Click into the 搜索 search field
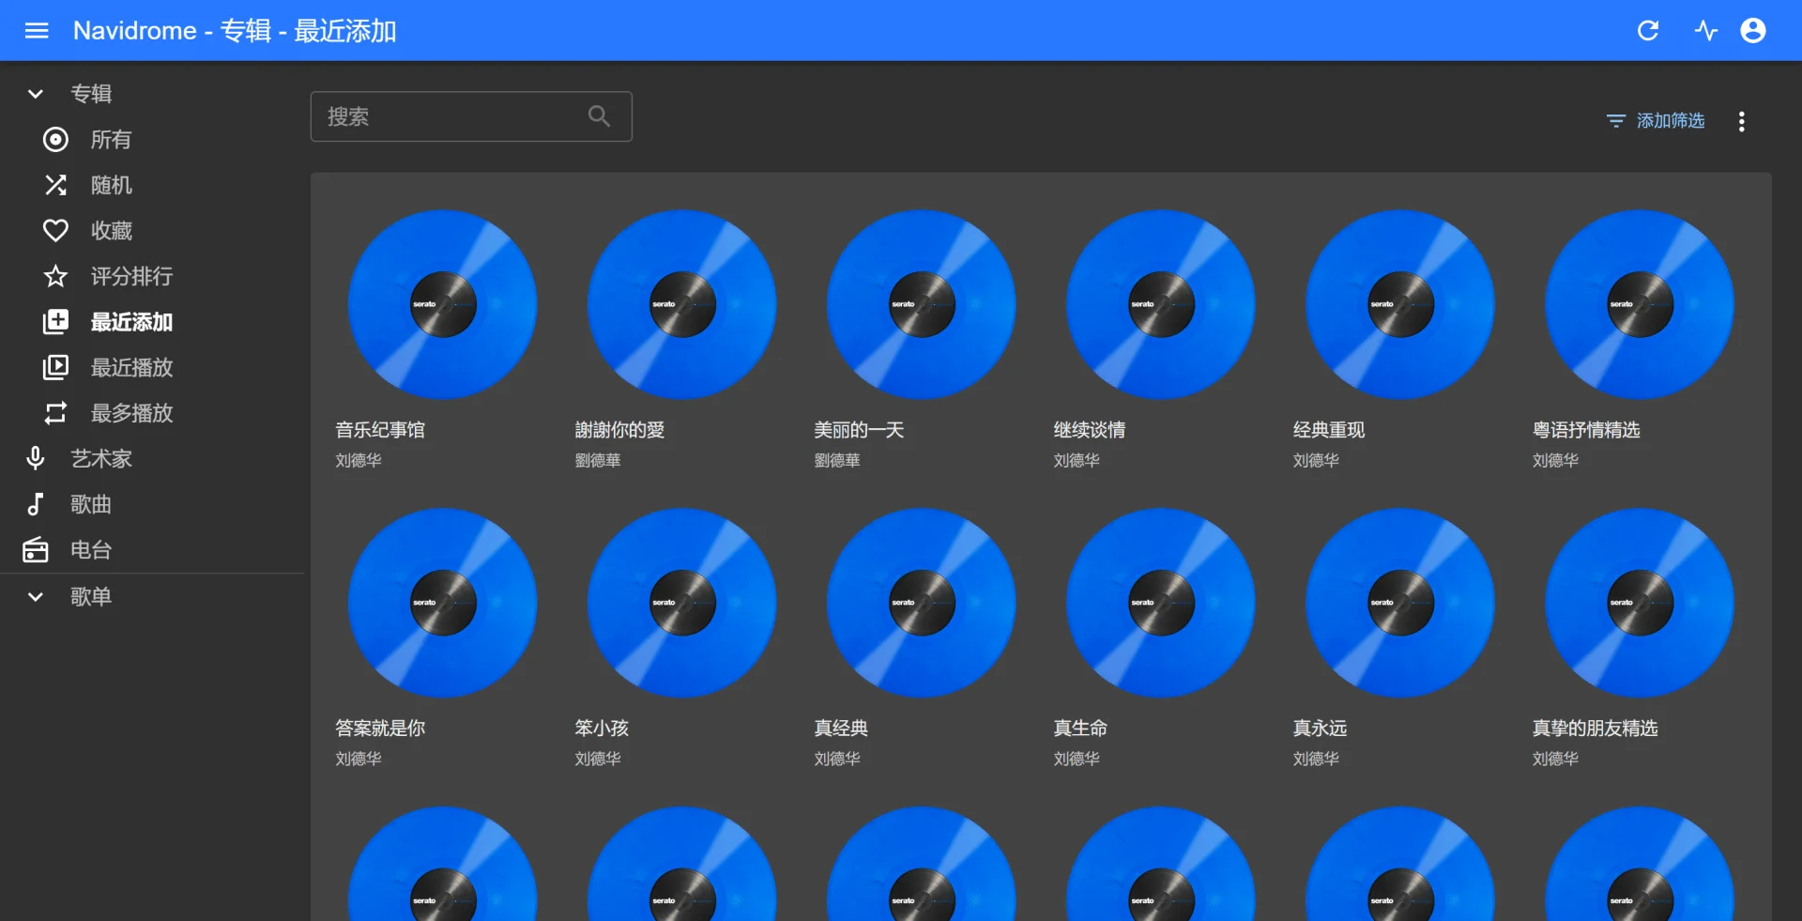 (x=450, y=116)
